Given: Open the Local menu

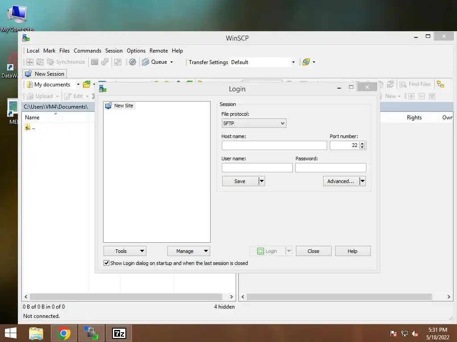Looking at the screenshot, I should pos(33,51).
